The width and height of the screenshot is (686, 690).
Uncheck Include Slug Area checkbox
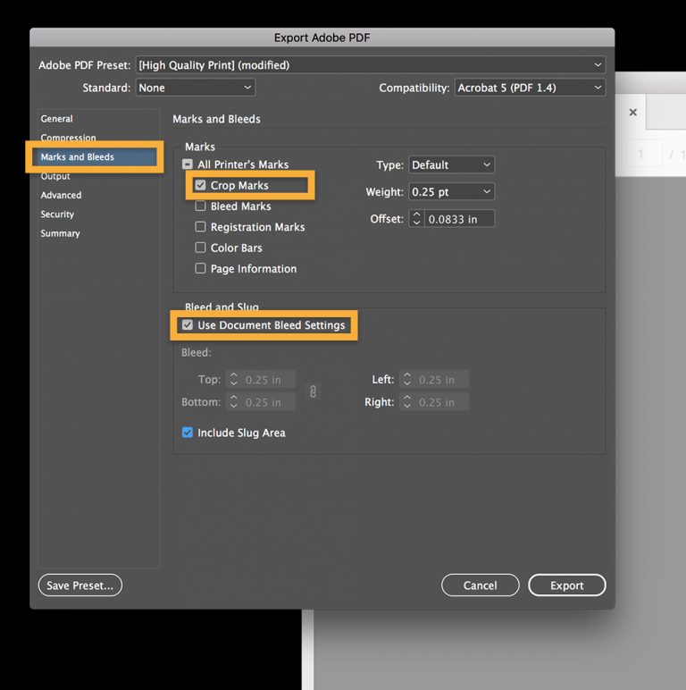(x=188, y=432)
